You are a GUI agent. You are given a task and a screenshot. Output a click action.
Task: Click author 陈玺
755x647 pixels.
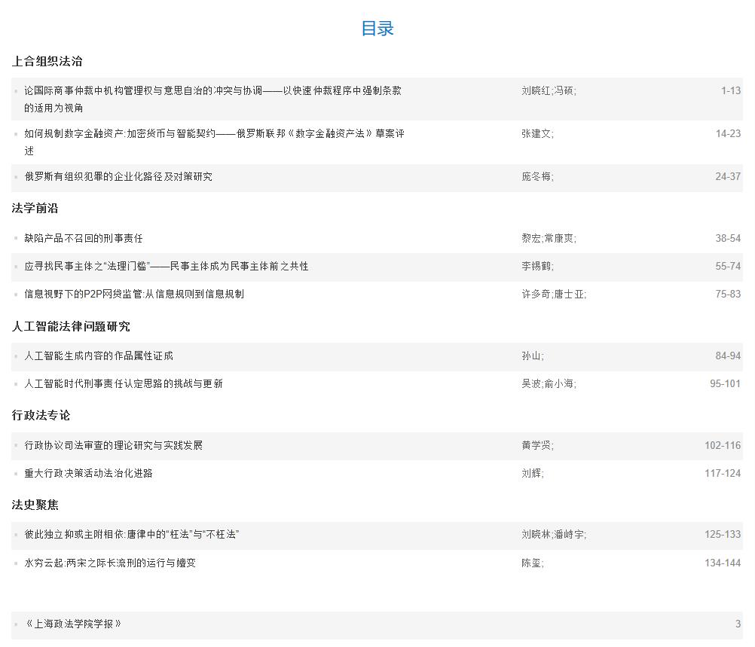531,563
